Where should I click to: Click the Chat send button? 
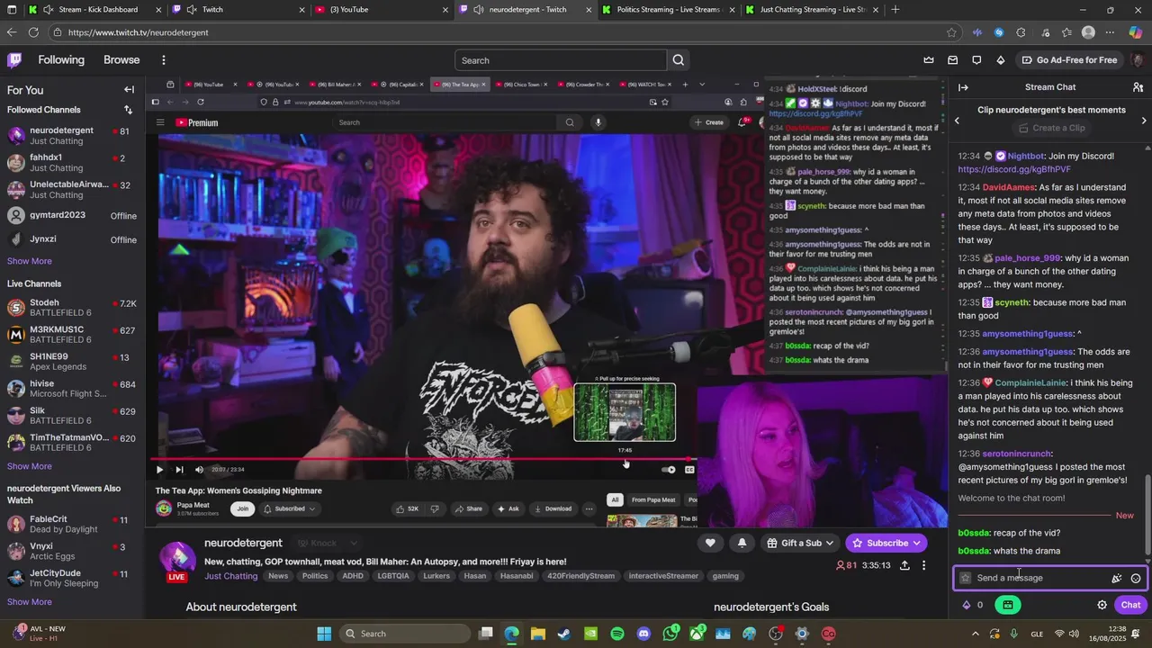[x=1130, y=605]
